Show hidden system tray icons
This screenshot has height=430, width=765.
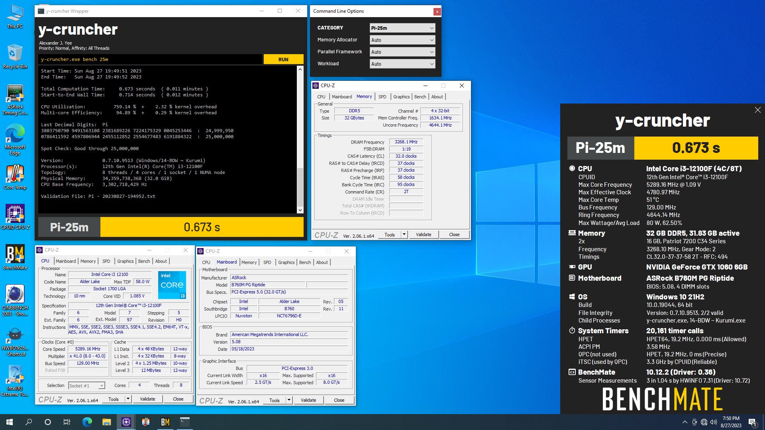point(685,422)
